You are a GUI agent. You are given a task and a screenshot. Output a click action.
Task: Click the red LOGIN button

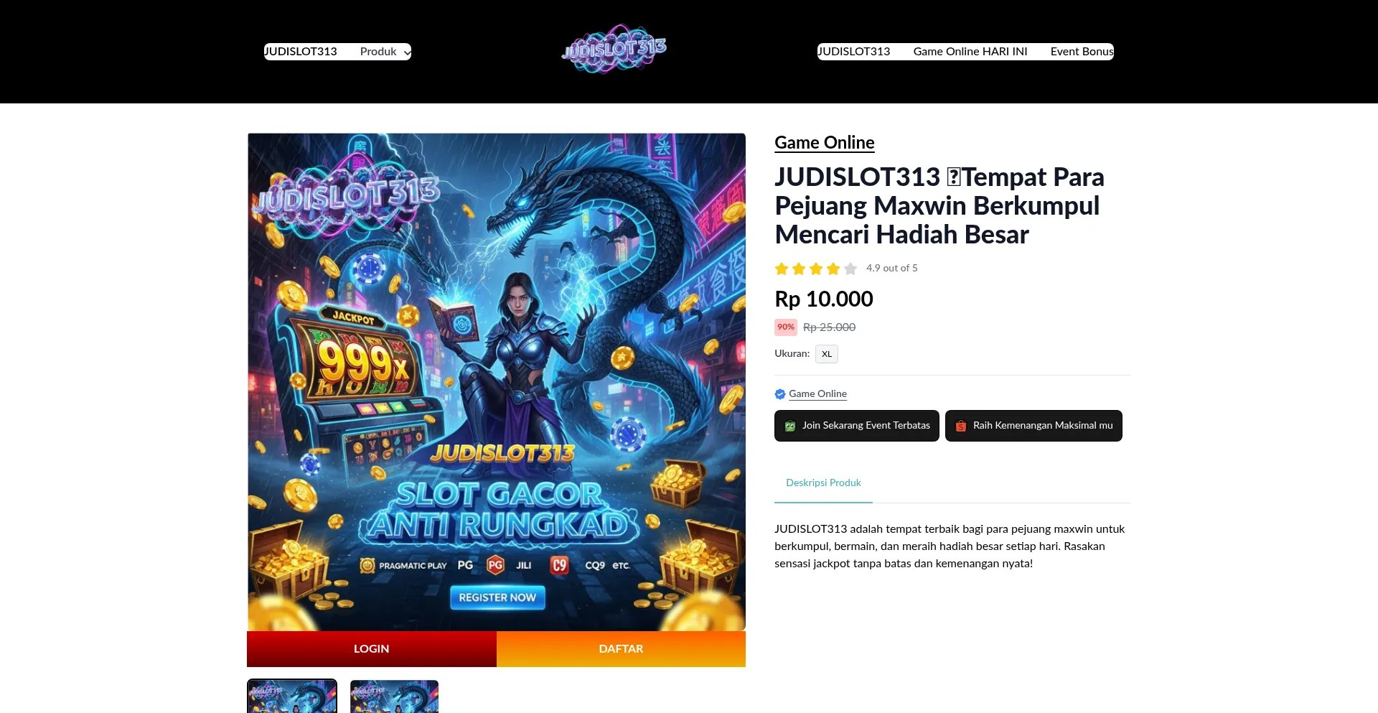click(x=372, y=649)
